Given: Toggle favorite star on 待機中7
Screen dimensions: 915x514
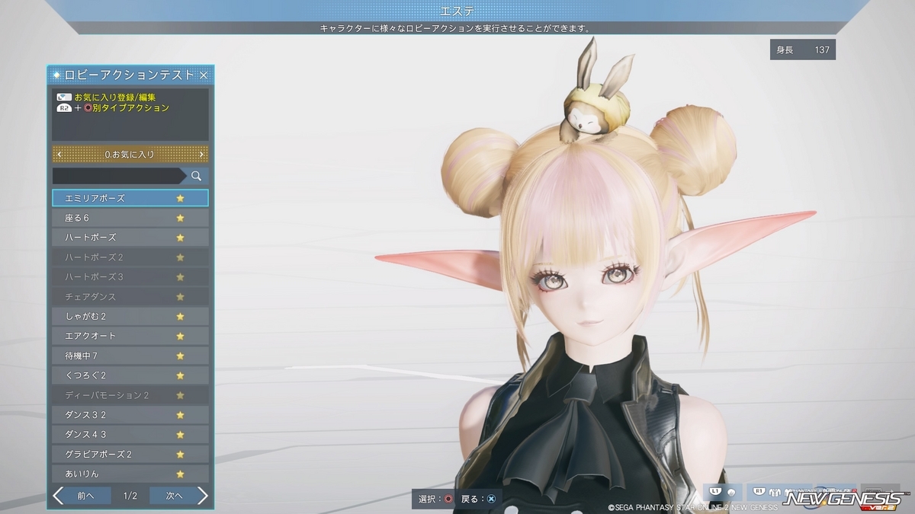Looking at the screenshot, I should [181, 356].
